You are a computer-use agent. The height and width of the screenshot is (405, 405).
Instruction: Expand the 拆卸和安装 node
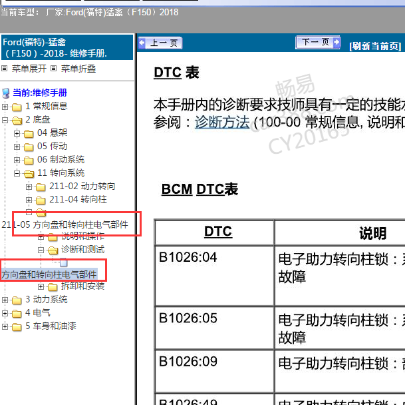point(41,286)
